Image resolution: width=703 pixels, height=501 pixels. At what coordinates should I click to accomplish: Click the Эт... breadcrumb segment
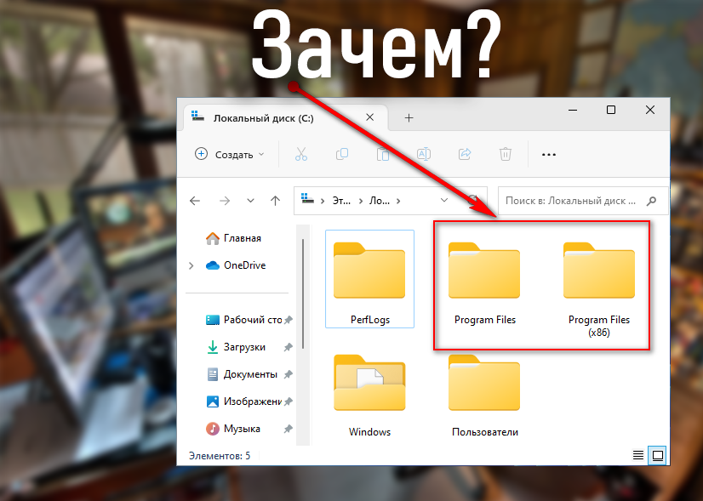click(341, 201)
